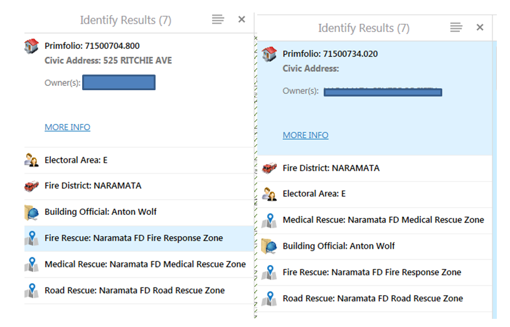Click the empty Civic Address label in right panel
The width and height of the screenshot is (510, 327).
coord(311,68)
